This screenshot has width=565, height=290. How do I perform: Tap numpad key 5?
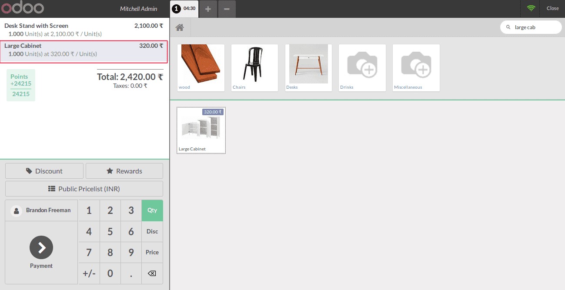110,232
